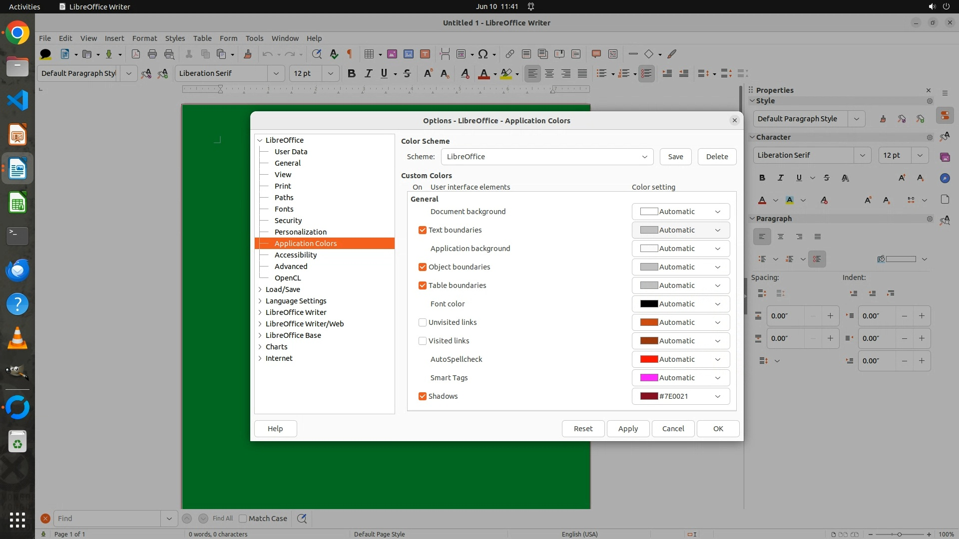Click the Apply button
The width and height of the screenshot is (959, 539).
(628, 429)
